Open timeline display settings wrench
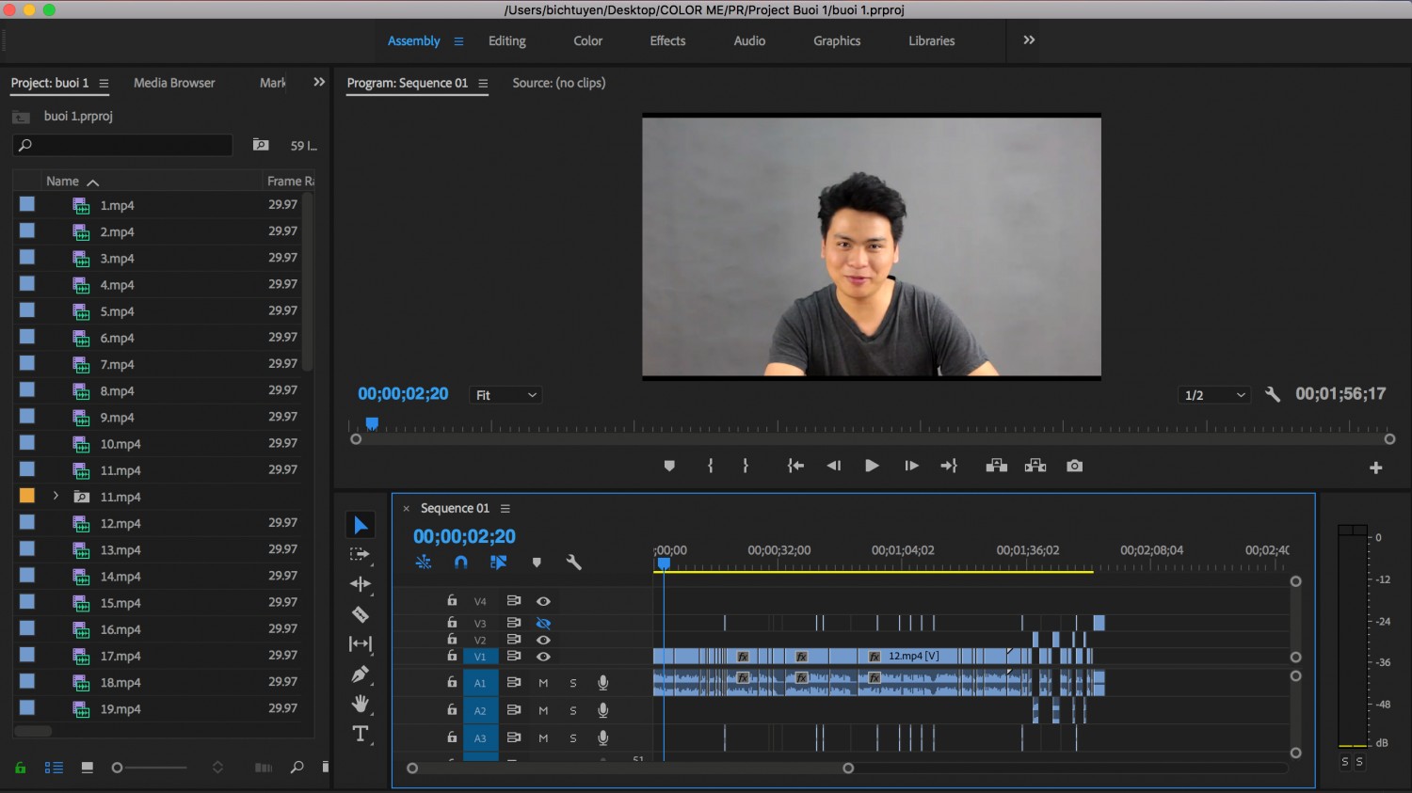This screenshot has width=1412, height=793. (x=573, y=563)
